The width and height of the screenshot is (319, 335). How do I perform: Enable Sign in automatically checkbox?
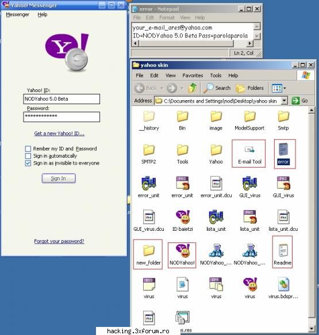28,156
